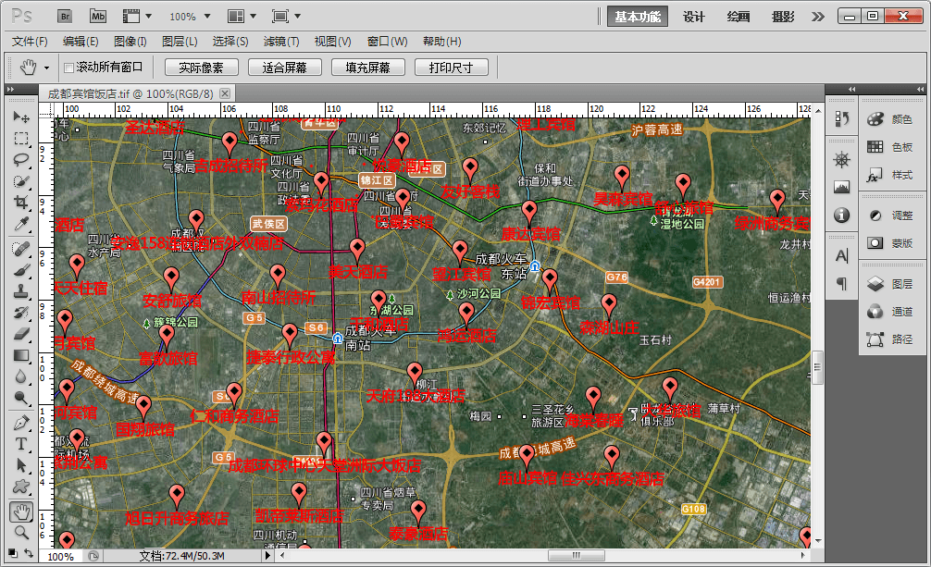Screen dimensions: 931x567
Task: Select the Clone Stamp tool
Action: pos(21,291)
